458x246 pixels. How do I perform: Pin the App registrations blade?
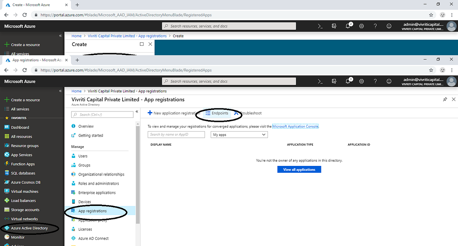(445, 99)
